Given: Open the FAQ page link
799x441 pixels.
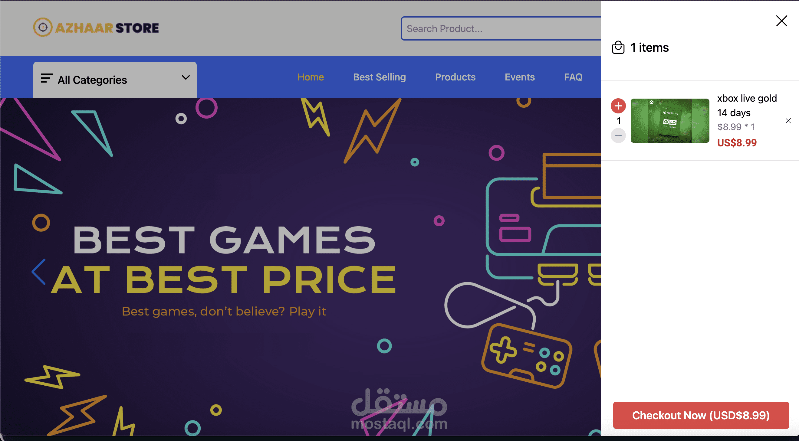Looking at the screenshot, I should point(573,77).
